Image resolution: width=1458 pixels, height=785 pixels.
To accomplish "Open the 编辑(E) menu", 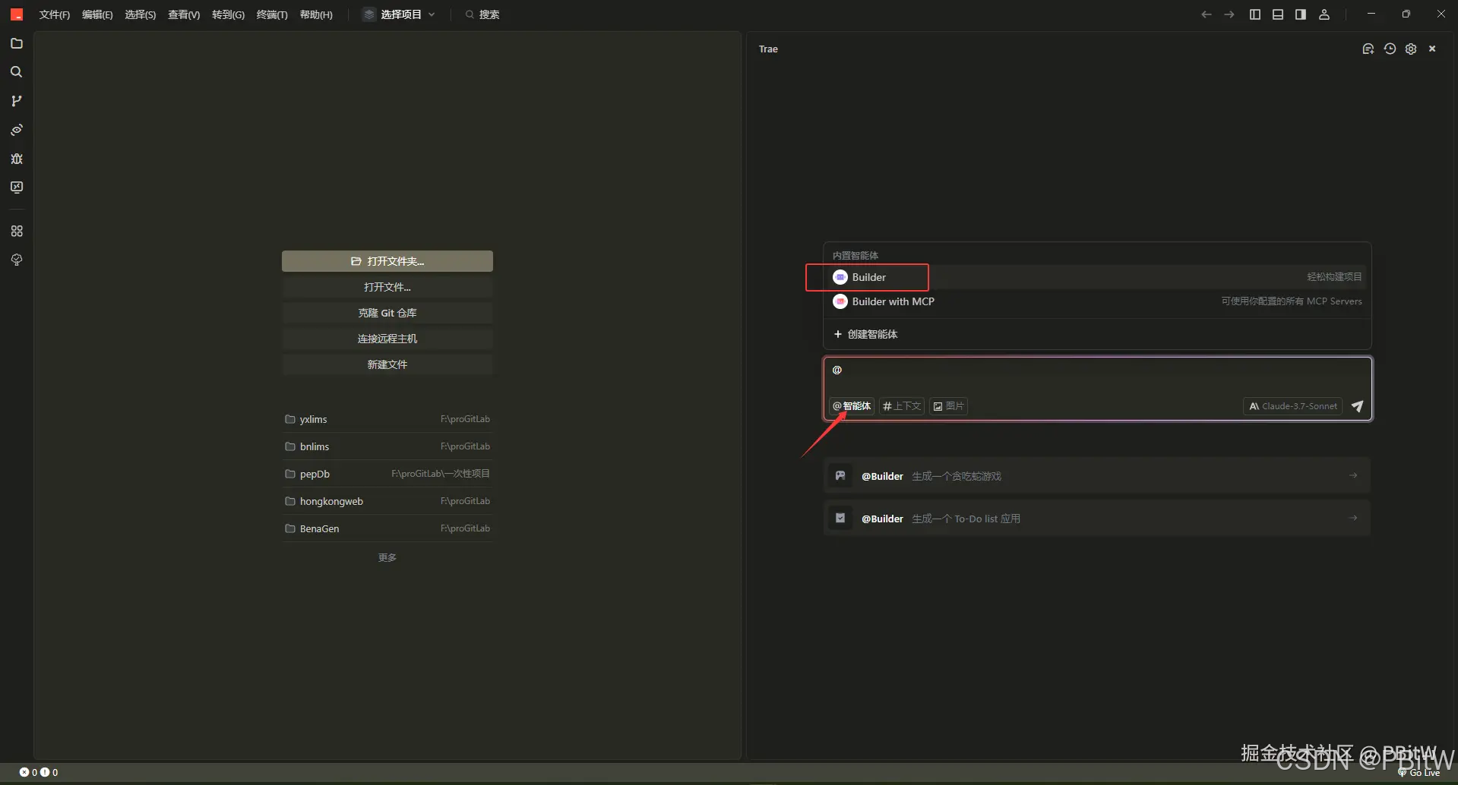I will point(97,14).
